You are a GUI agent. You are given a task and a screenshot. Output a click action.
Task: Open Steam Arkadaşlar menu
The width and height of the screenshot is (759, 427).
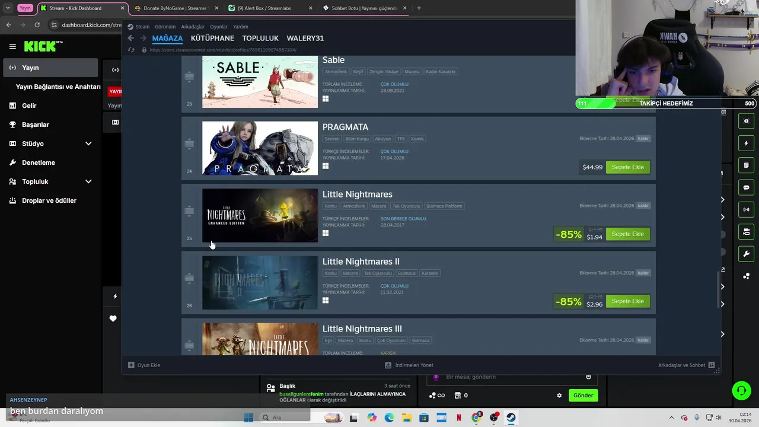pos(193,27)
